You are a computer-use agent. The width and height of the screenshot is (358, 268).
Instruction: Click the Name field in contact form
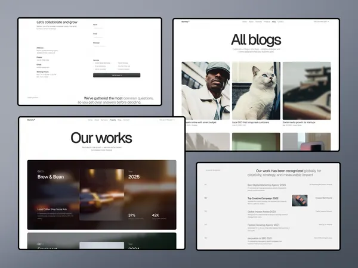tap(116, 28)
